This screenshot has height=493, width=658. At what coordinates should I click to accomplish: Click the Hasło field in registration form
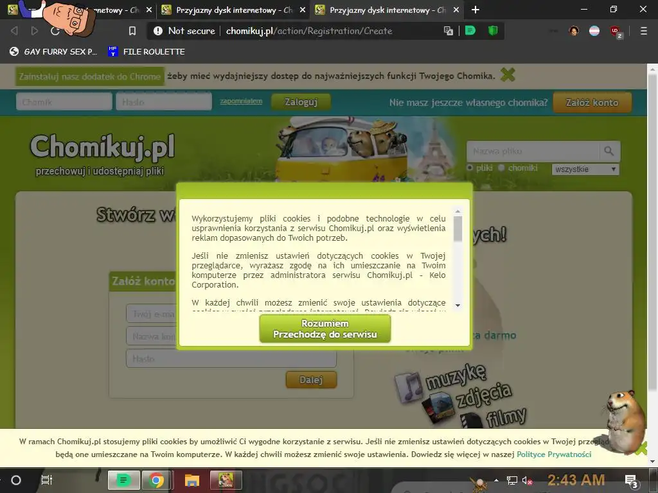click(231, 359)
